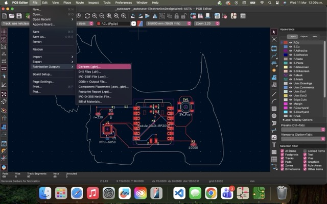Enable the Locked items checkbox
Image resolution: width=327 pixels, height=204 pixels.
coord(305,151)
